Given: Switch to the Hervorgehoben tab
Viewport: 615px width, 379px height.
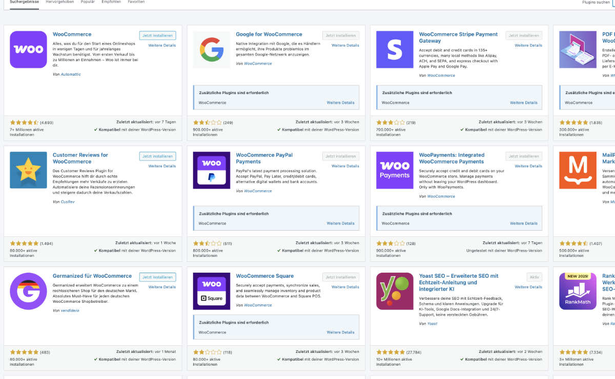Looking at the screenshot, I should point(59,2).
